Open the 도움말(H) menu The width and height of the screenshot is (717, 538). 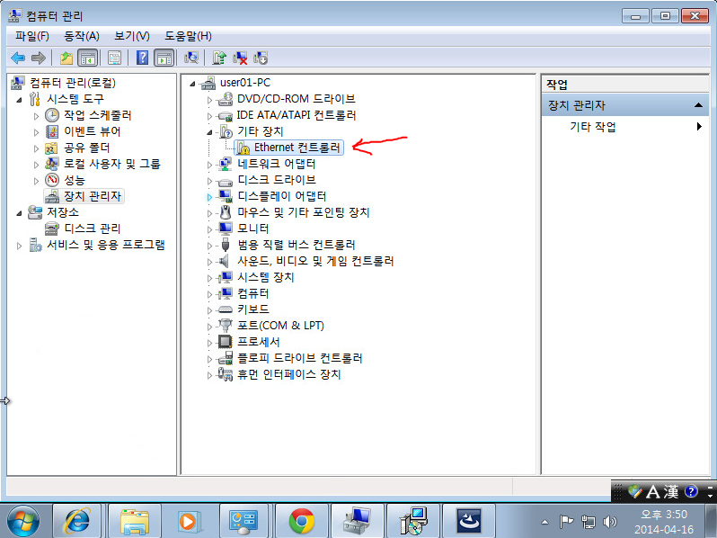pyautogui.click(x=188, y=36)
